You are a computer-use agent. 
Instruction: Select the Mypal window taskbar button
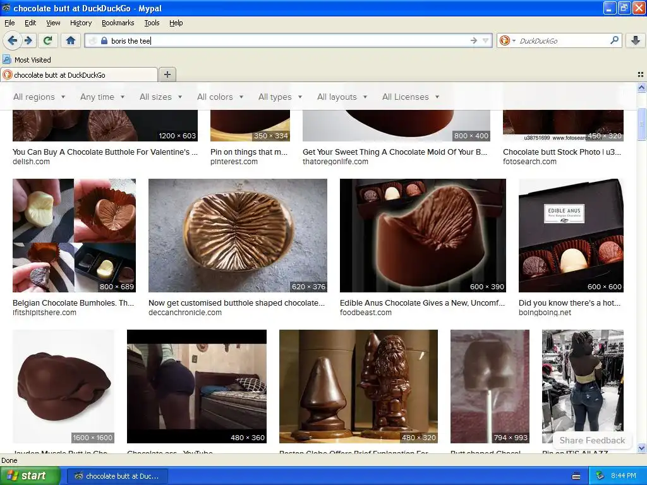pos(118,476)
